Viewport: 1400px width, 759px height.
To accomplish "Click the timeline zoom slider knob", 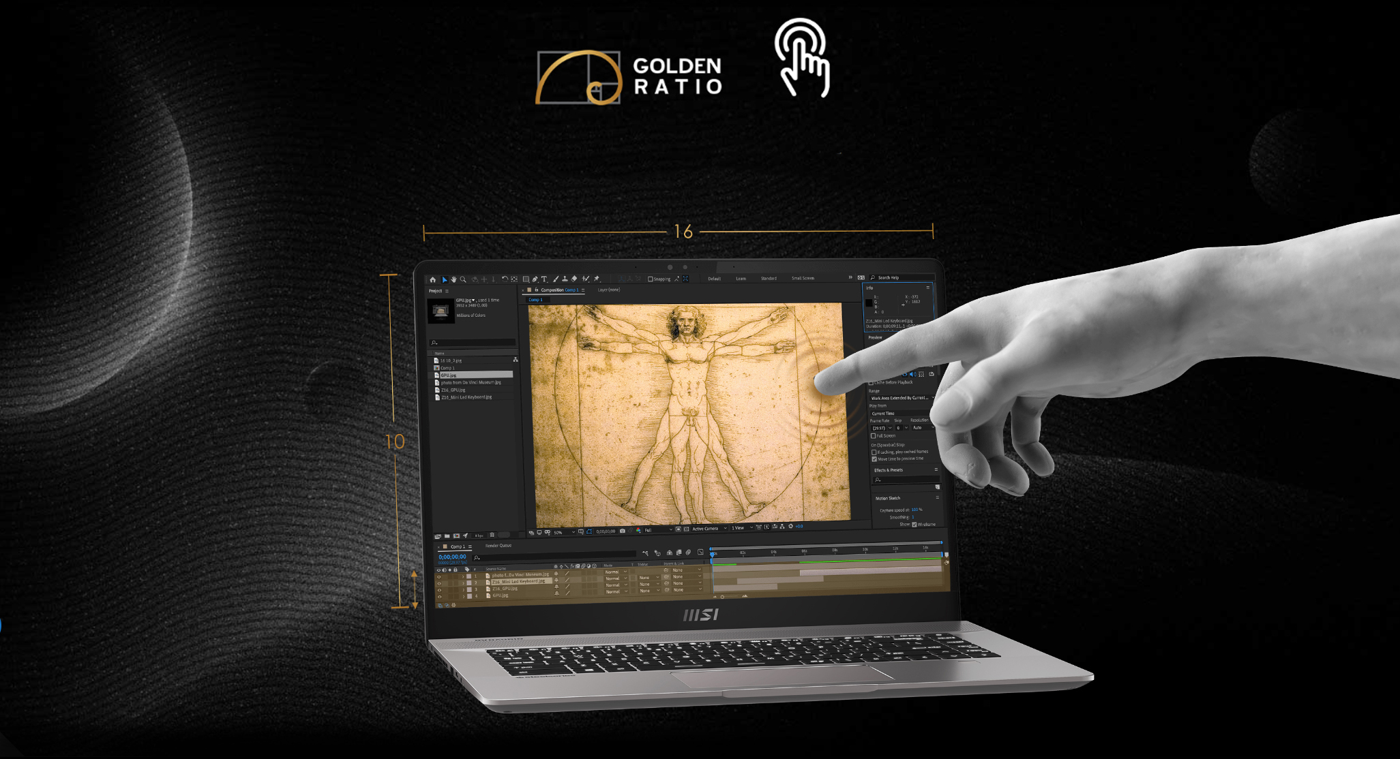I will point(722,597).
